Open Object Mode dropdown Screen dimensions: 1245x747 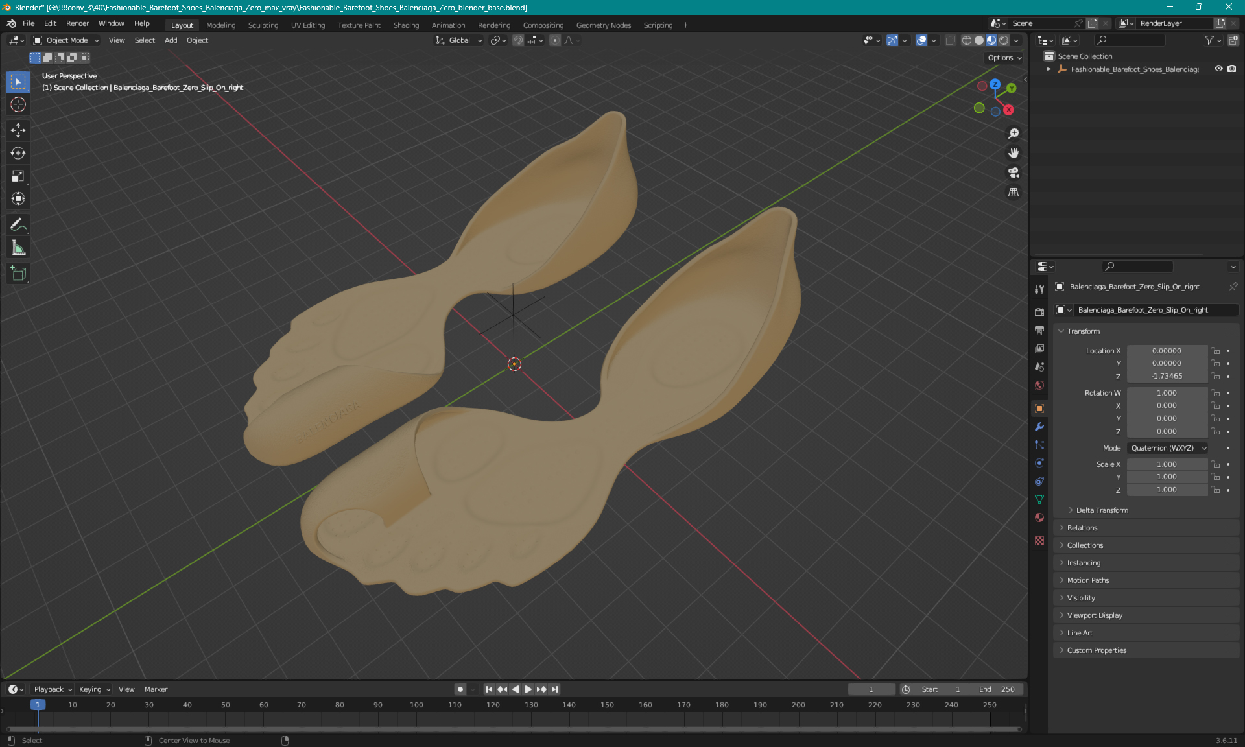(66, 40)
